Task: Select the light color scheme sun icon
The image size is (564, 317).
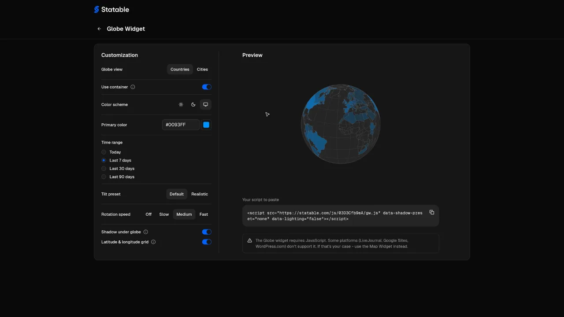Action: [181, 104]
